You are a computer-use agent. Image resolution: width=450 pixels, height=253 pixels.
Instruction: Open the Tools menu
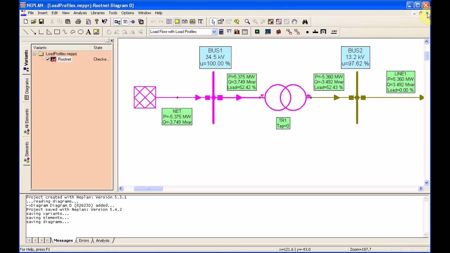tap(113, 13)
